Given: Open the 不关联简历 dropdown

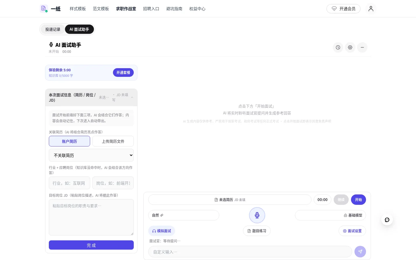Looking at the screenshot, I should tap(91, 155).
